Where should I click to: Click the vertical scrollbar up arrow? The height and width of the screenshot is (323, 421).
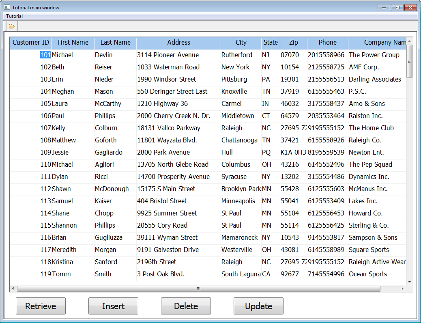(409, 41)
